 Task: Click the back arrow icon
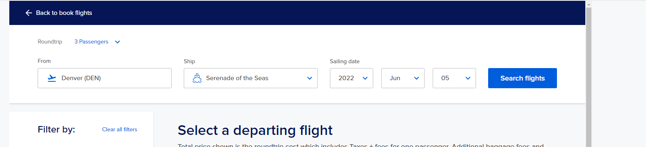coord(29,13)
